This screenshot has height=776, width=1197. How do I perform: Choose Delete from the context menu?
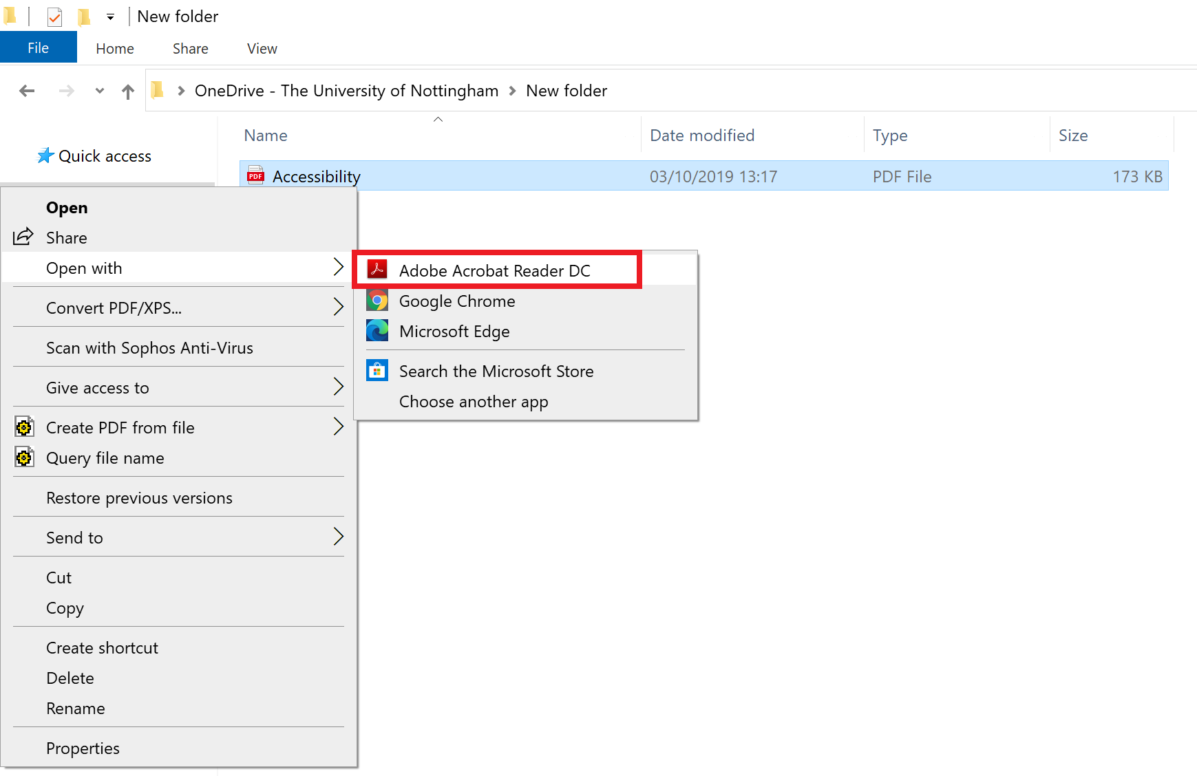(x=179, y=678)
